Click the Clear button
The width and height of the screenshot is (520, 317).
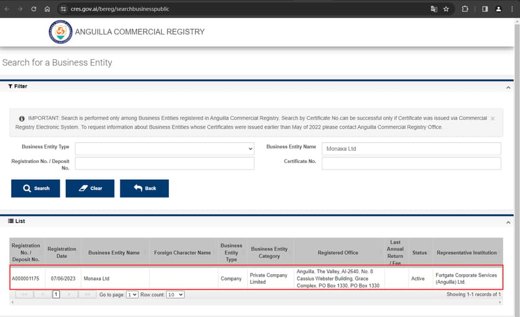point(90,188)
